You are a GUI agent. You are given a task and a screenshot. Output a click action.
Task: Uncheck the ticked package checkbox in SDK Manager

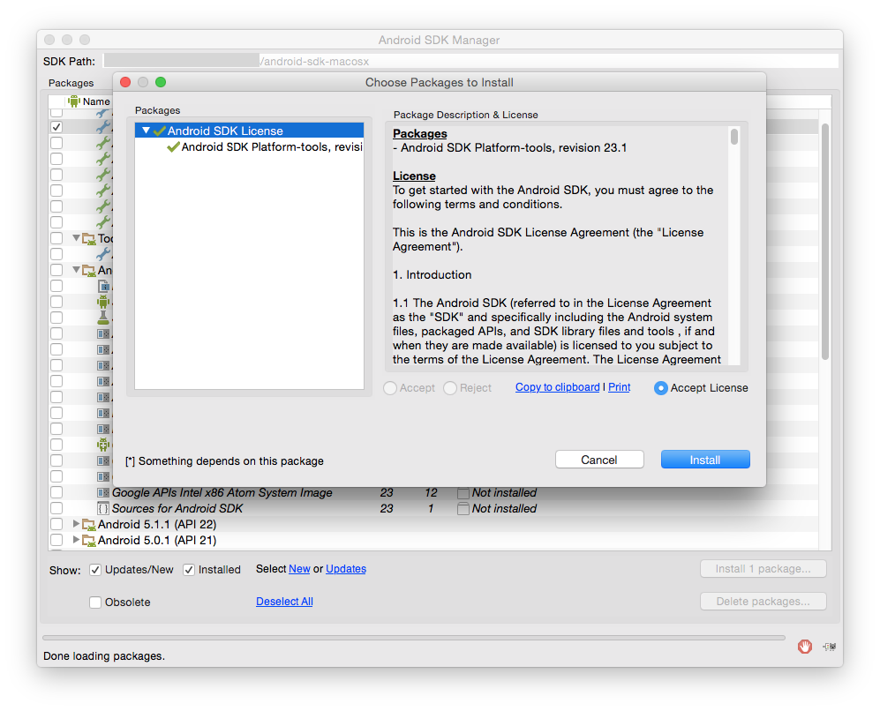[56, 127]
